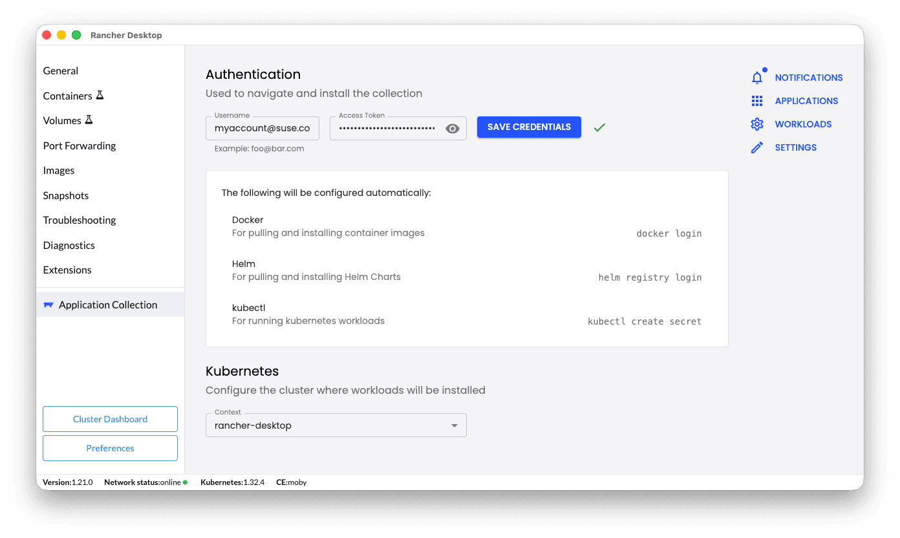Click the green checkmark beside Save Credentials
This screenshot has width=900, height=538.
(599, 127)
